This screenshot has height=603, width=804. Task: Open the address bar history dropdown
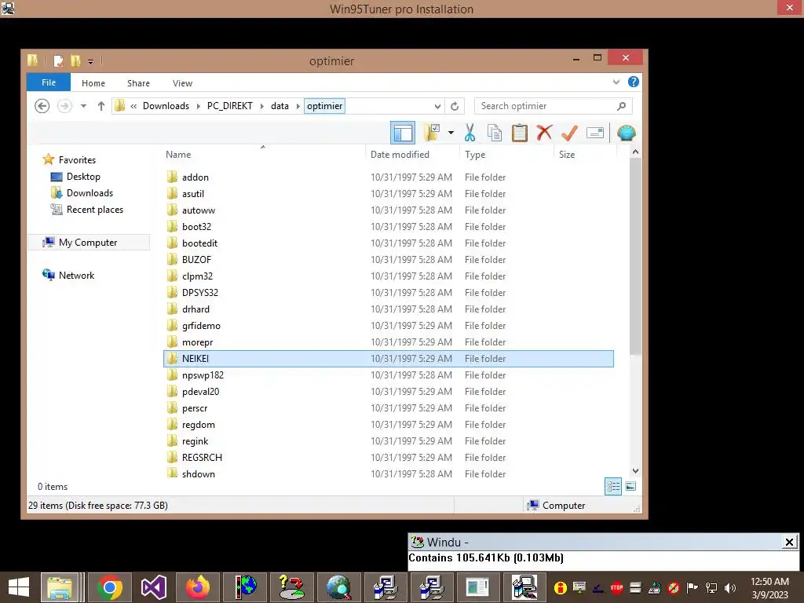tap(437, 106)
